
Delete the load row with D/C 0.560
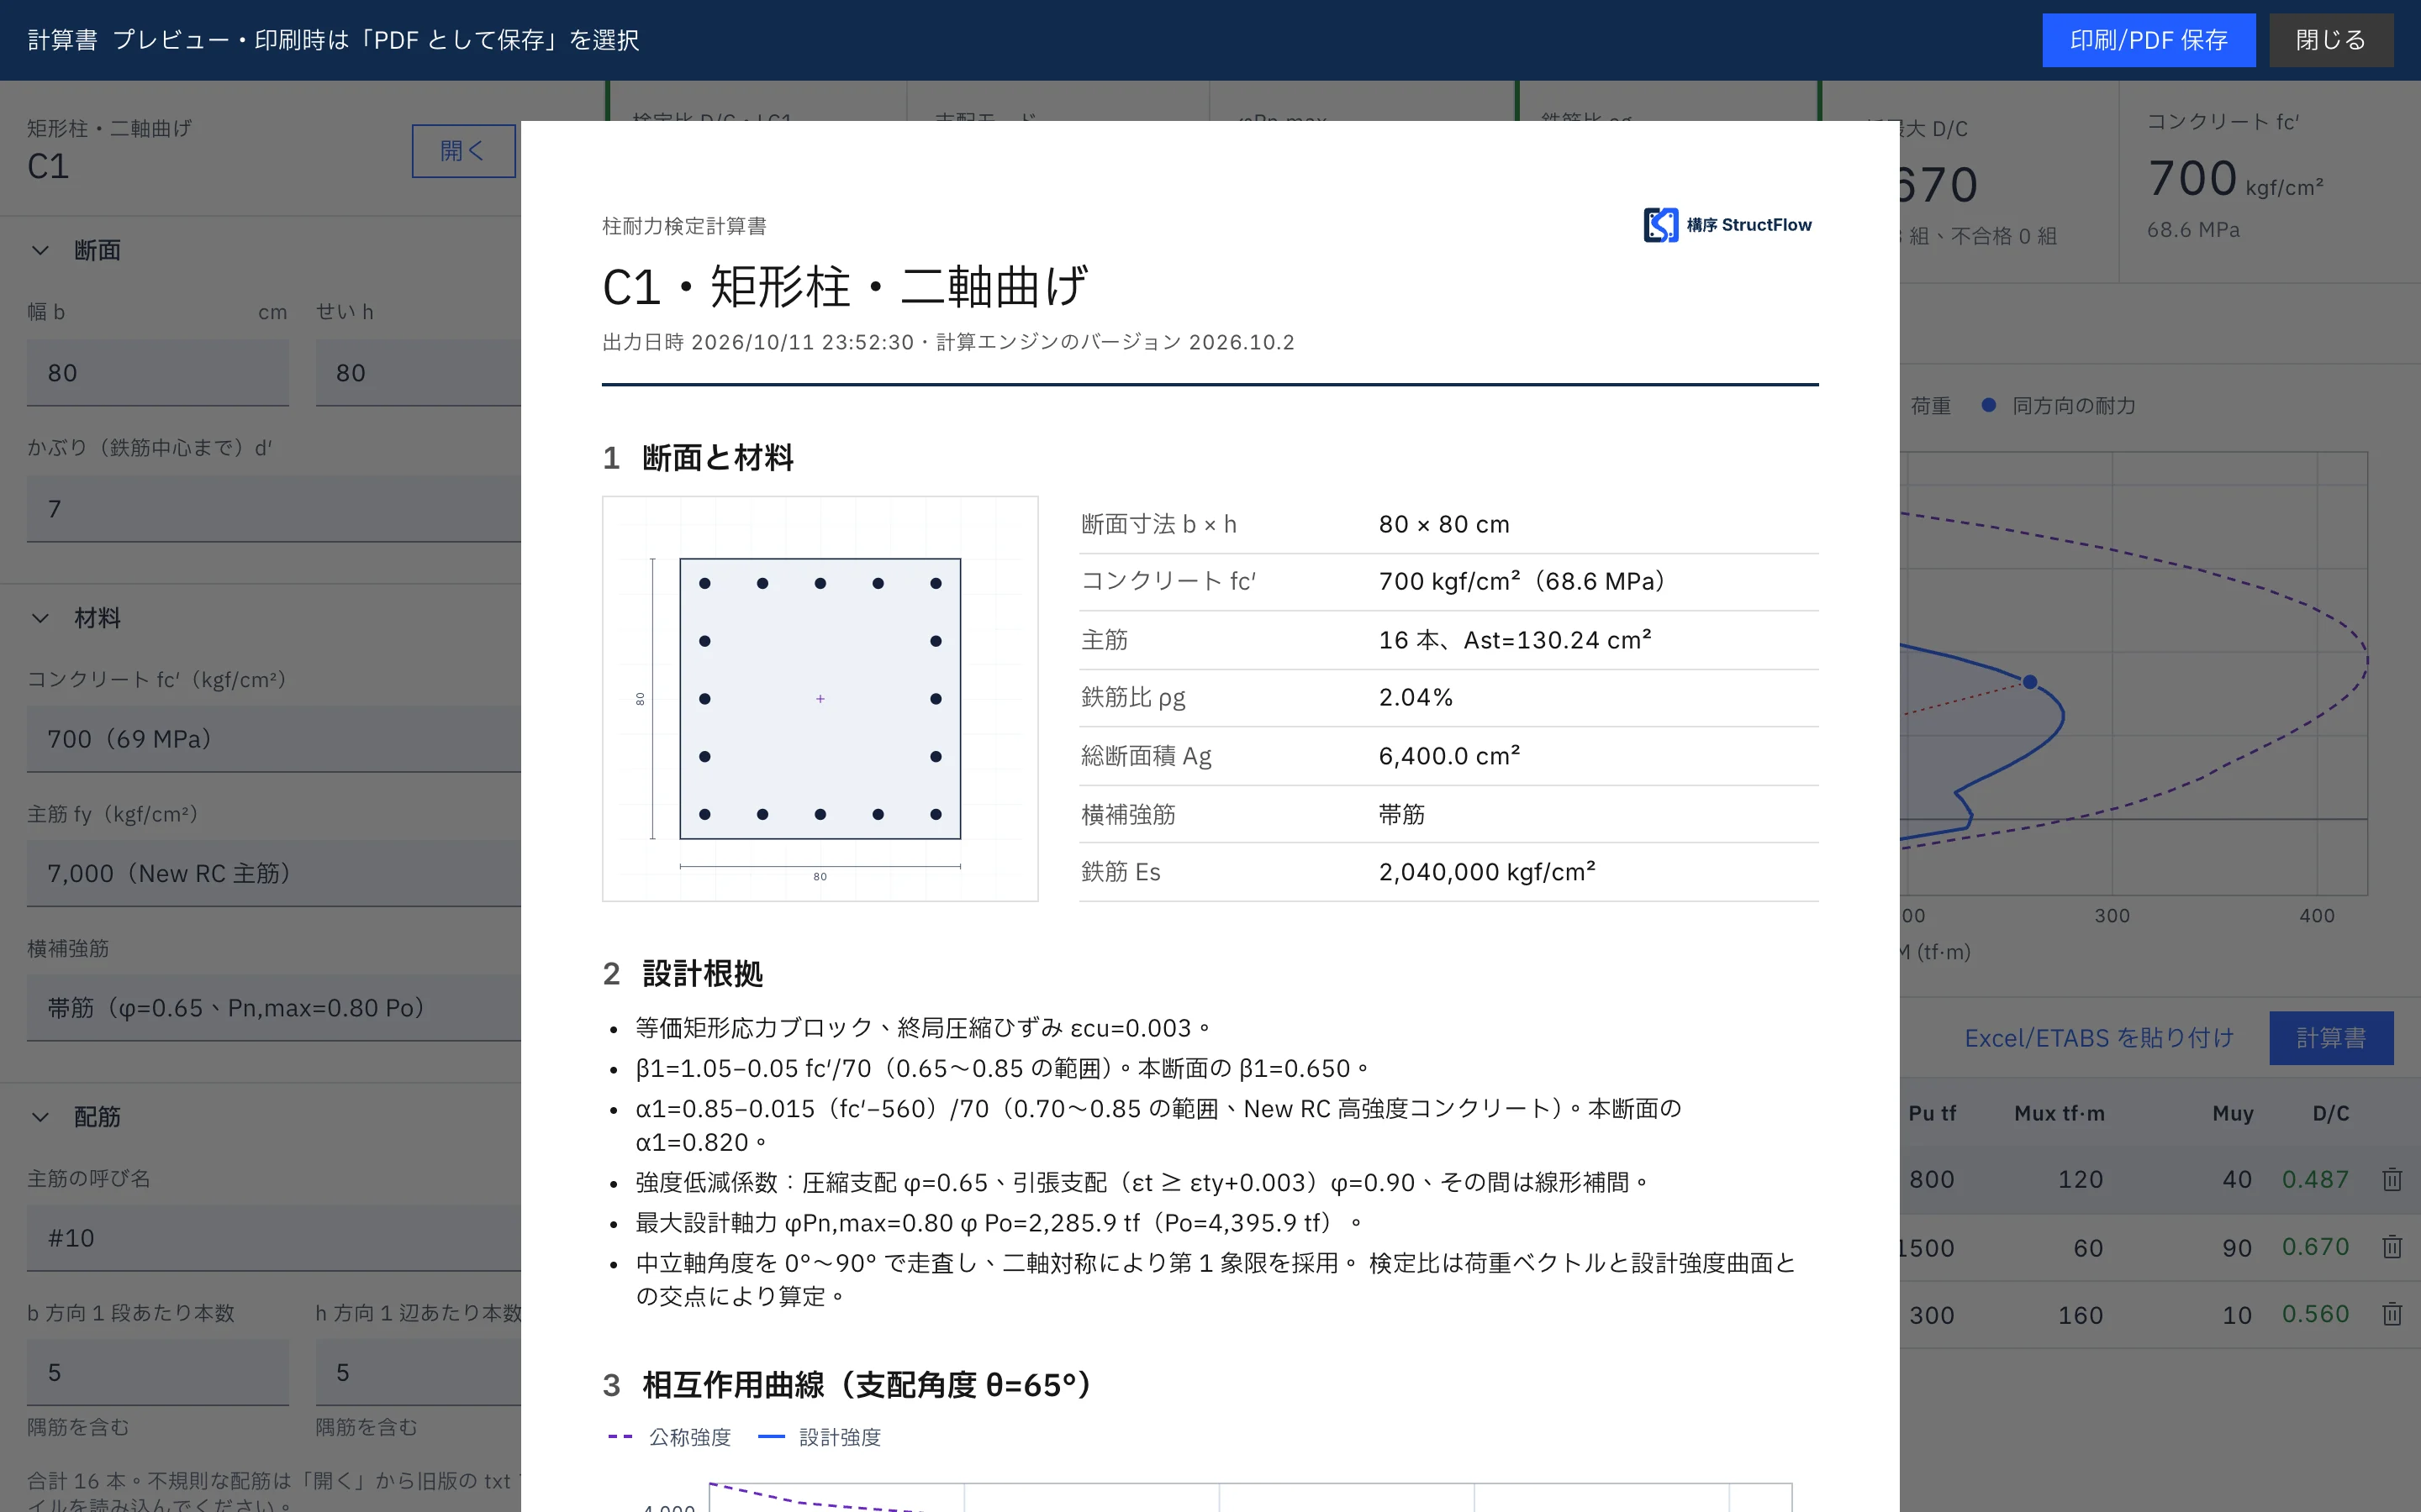coord(2392,1314)
